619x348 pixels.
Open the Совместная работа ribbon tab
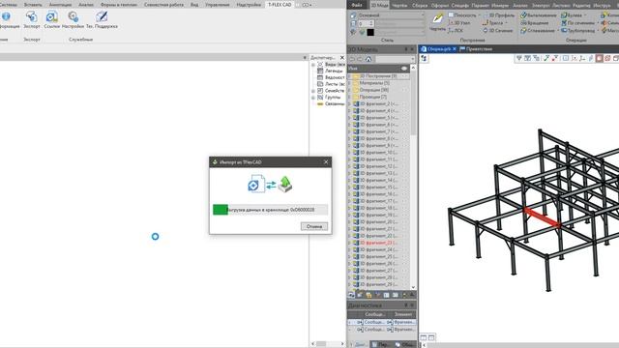(163, 5)
